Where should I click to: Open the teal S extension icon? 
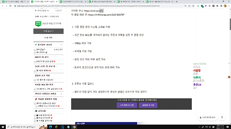click(202, 6)
